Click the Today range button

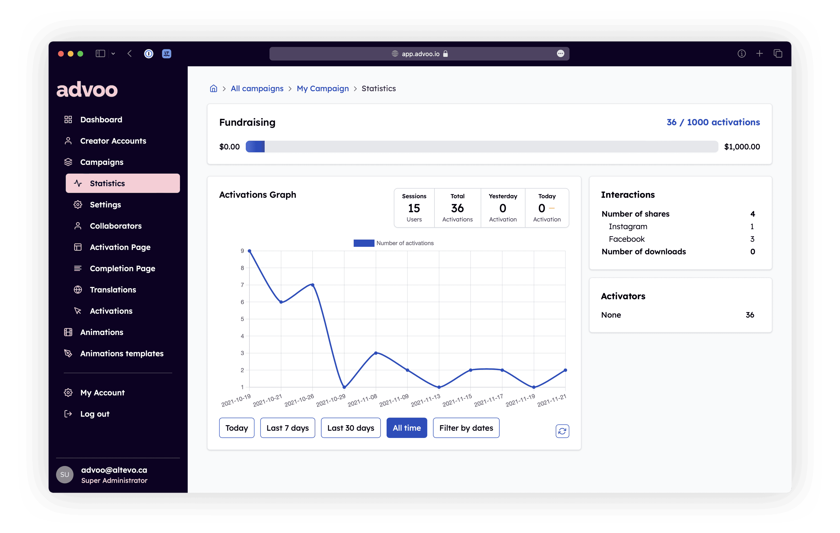pos(236,428)
